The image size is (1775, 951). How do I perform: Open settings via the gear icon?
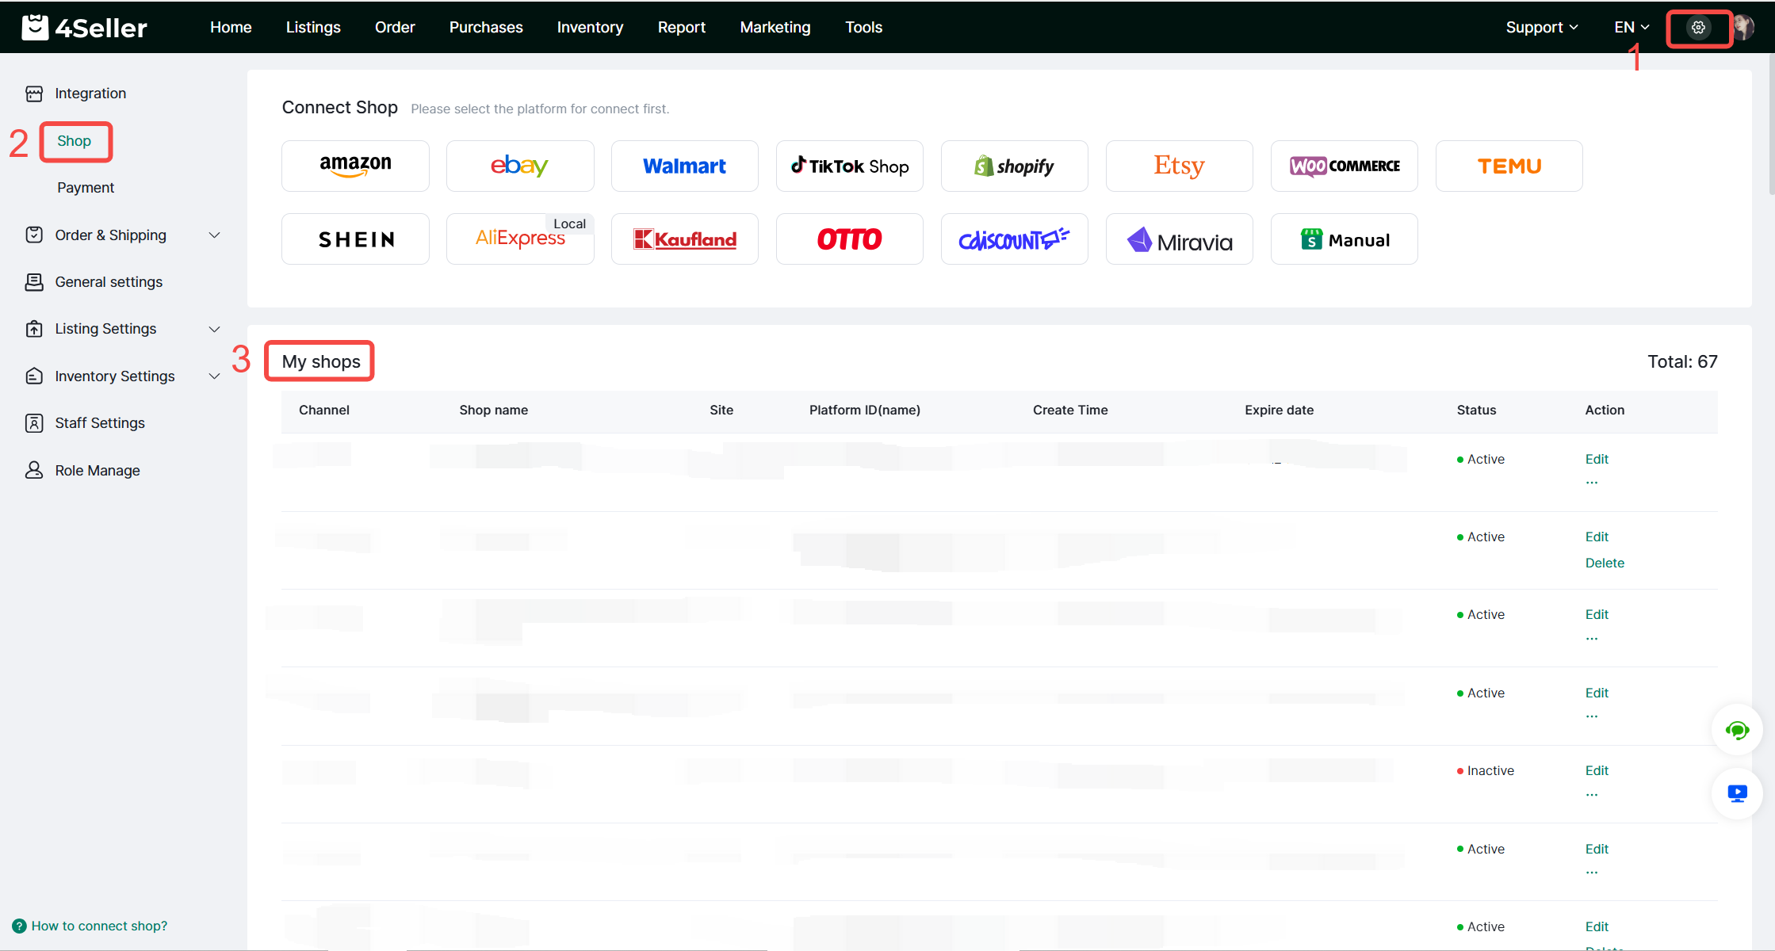pos(1697,28)
